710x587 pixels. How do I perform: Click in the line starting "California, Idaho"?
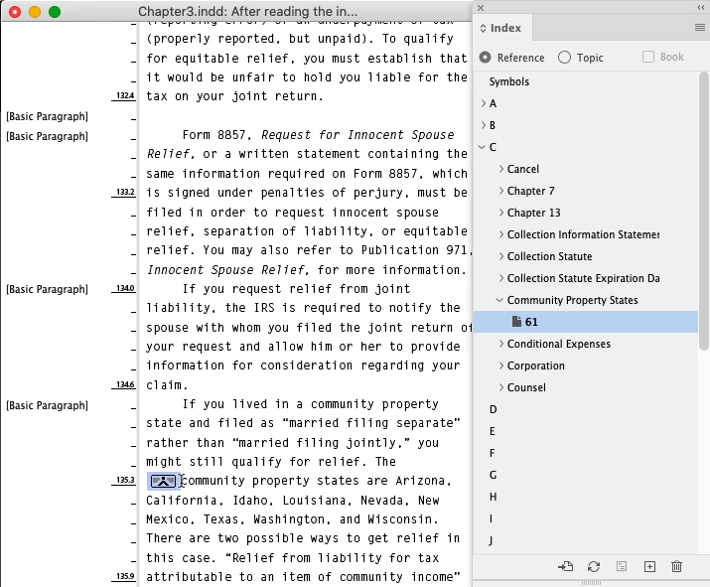coord(293,500)
